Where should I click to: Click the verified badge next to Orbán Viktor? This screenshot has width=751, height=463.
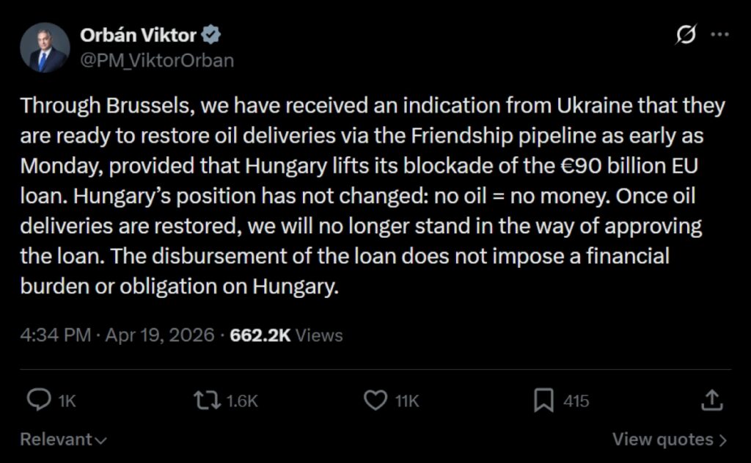pos(213,33)
